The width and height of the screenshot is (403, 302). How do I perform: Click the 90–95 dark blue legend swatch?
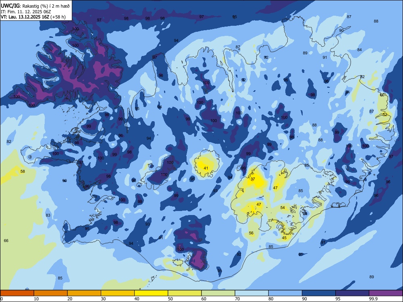[319, 293]
